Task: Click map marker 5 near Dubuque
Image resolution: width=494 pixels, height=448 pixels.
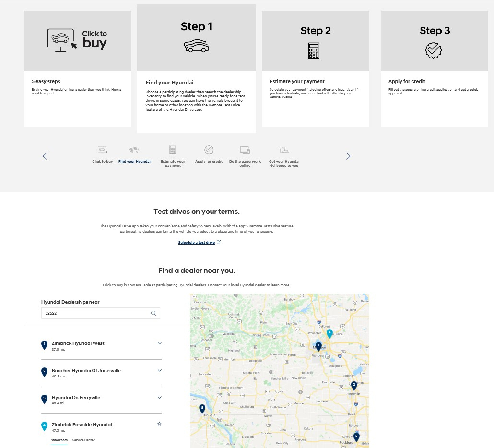Action: [202, 408]
